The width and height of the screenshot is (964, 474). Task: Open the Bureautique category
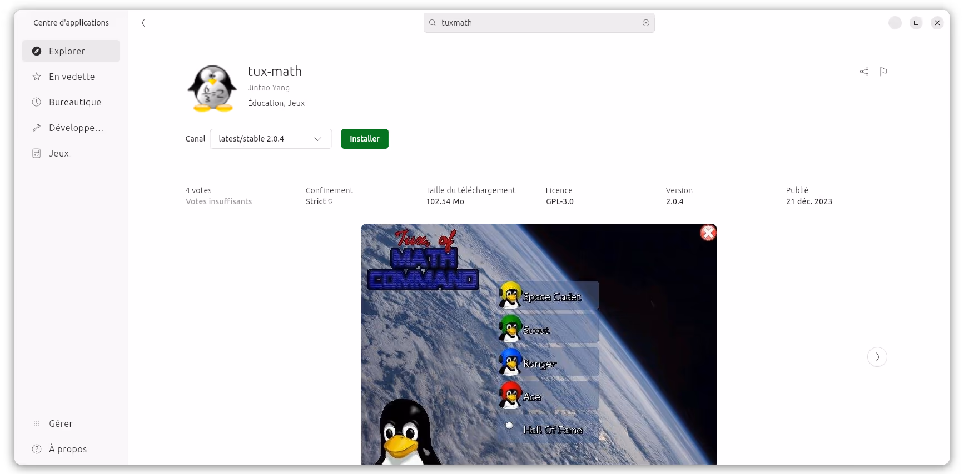click(71, 102)
